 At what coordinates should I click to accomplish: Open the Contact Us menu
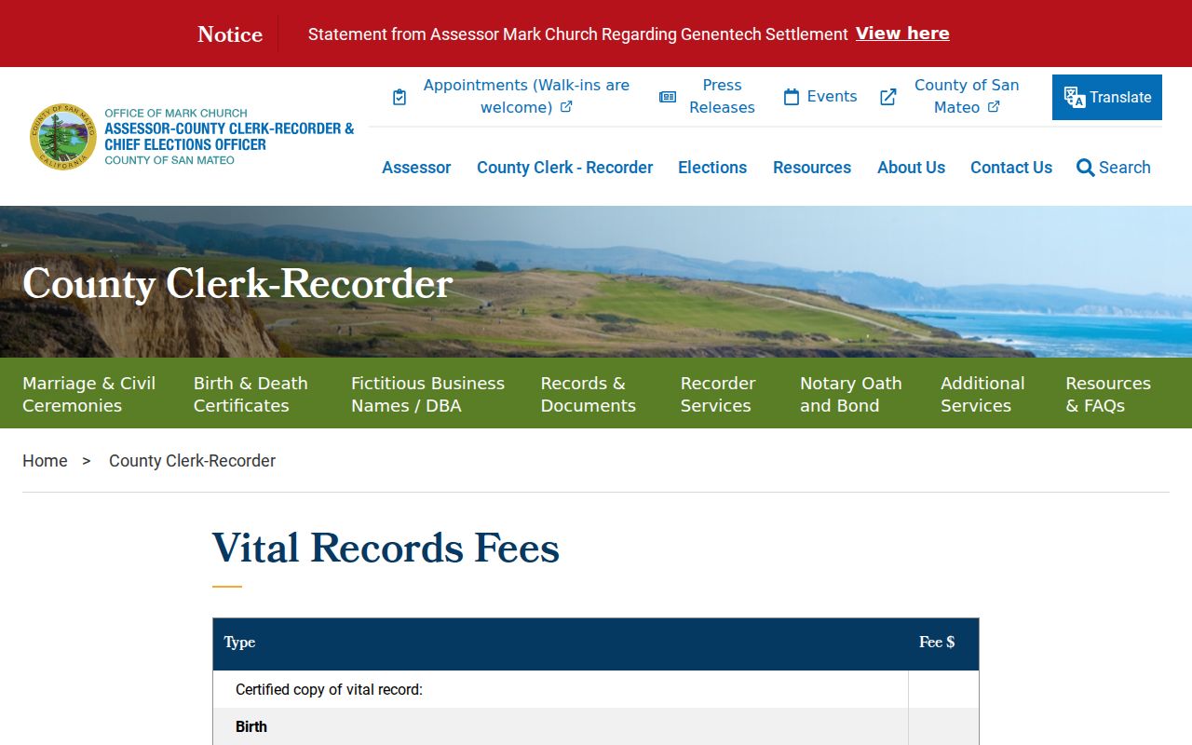tap(1011, 168)
